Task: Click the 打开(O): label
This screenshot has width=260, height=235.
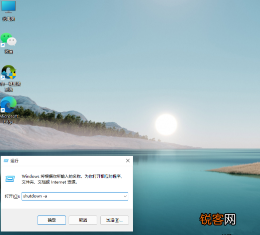Action: 12,196
